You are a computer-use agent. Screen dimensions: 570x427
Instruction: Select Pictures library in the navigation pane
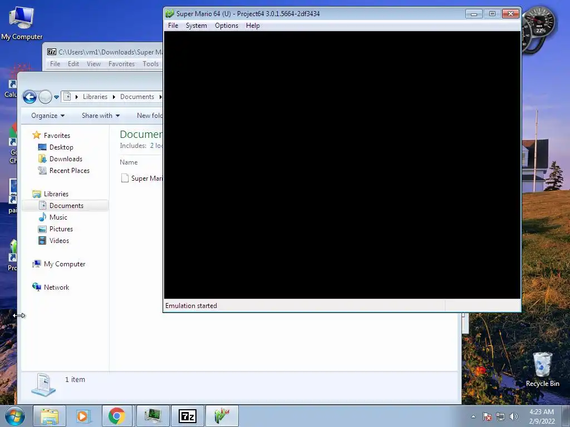(61, 229)
